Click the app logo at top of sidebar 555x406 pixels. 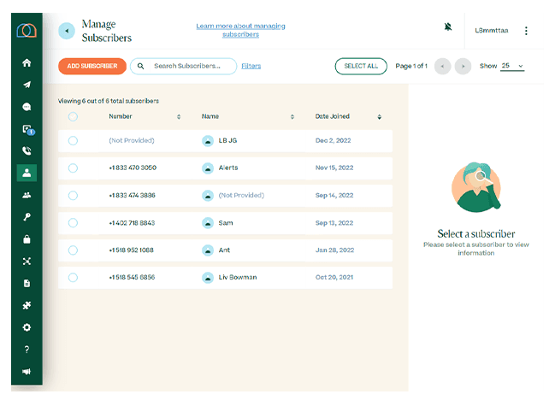pos(27,31)
